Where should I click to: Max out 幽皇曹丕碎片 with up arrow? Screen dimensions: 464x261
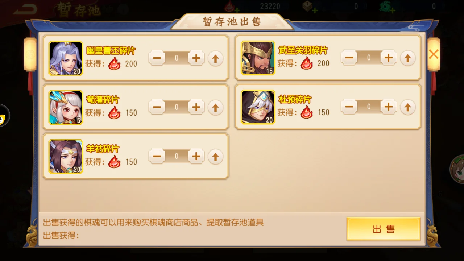click(x=215, y=58)
